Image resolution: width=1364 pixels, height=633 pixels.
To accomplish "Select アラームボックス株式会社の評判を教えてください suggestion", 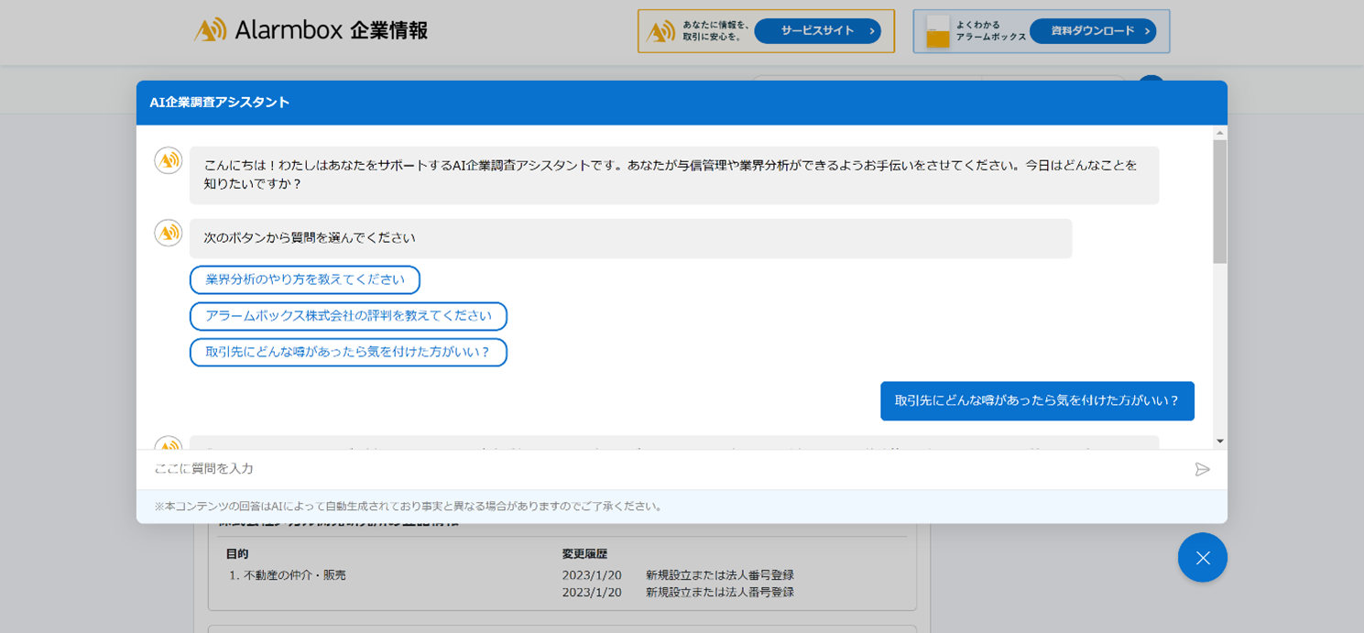I will [348, 316].
